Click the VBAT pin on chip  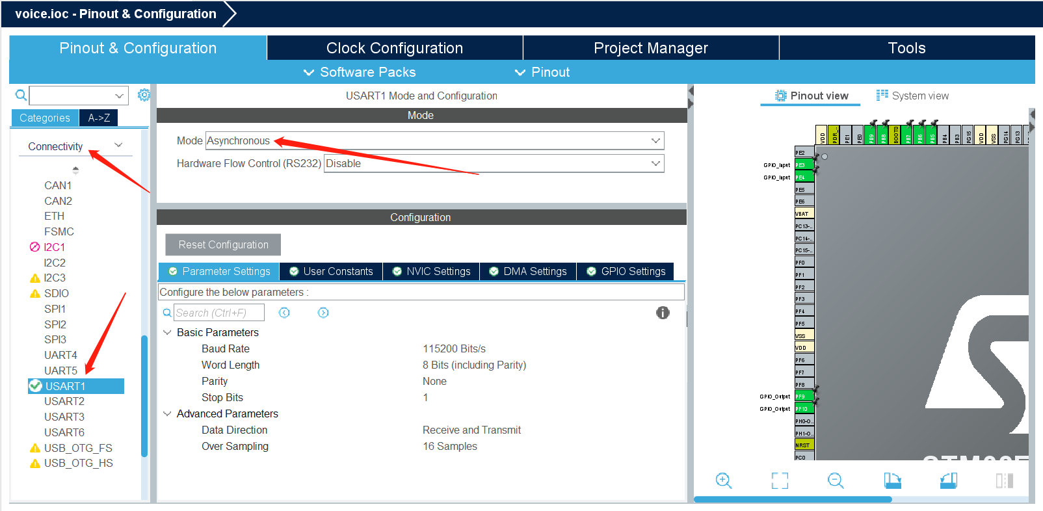(804, 214)
